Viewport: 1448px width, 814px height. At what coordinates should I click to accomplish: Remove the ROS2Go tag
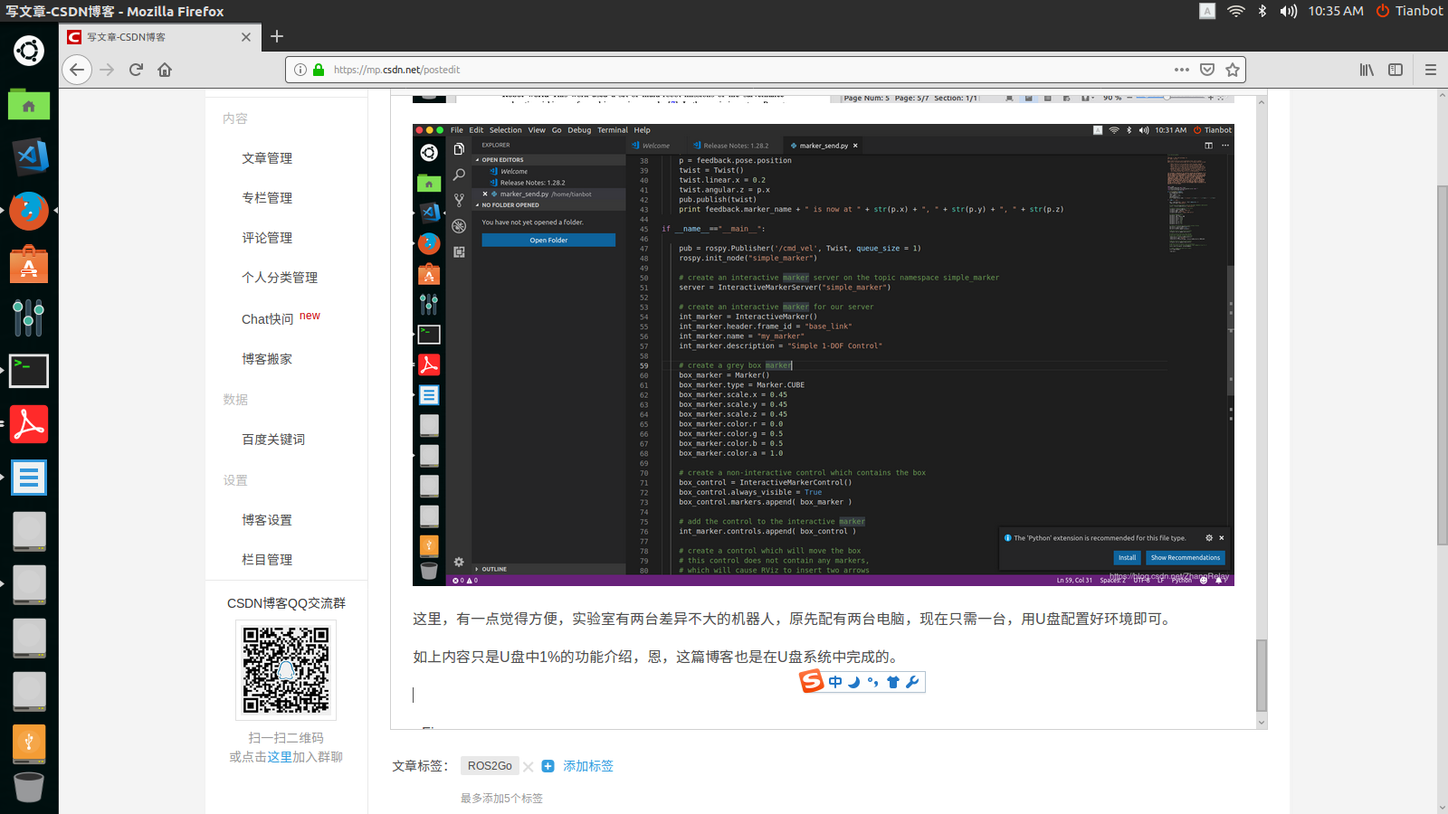(x=528, y=766)
